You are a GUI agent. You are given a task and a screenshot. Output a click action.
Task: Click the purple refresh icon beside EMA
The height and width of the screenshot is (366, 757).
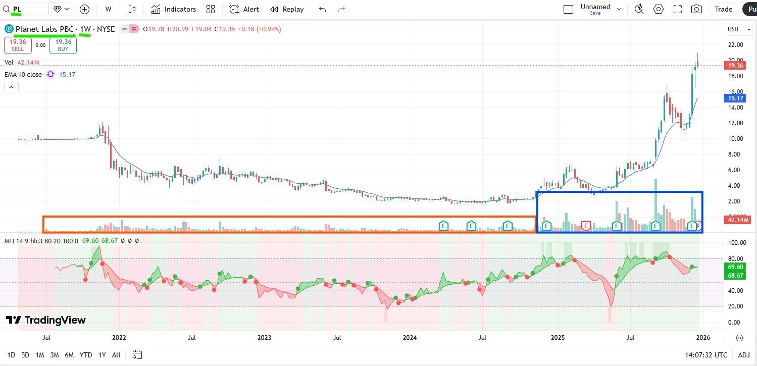50,74
